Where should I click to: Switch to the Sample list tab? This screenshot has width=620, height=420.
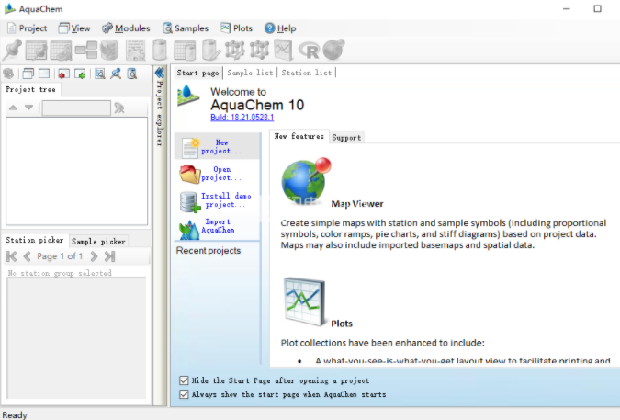(x=250, y=73)
